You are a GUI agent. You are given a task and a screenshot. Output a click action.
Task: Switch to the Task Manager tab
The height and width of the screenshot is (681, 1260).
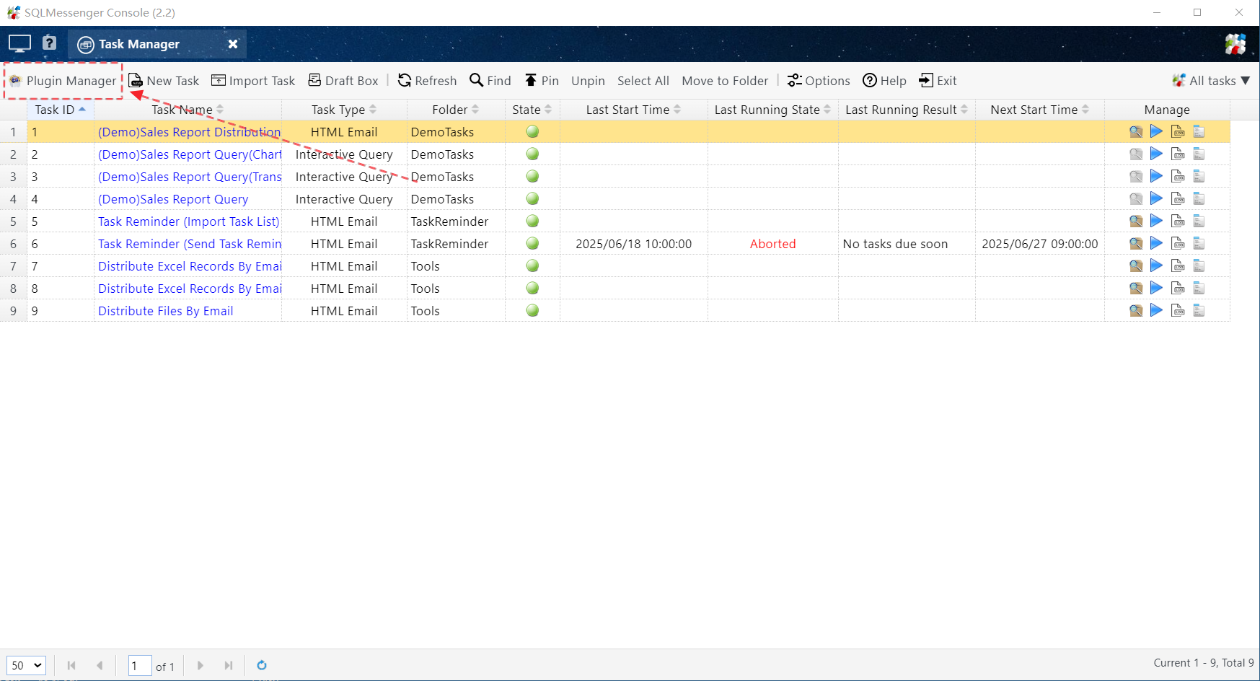coord(138,44)
